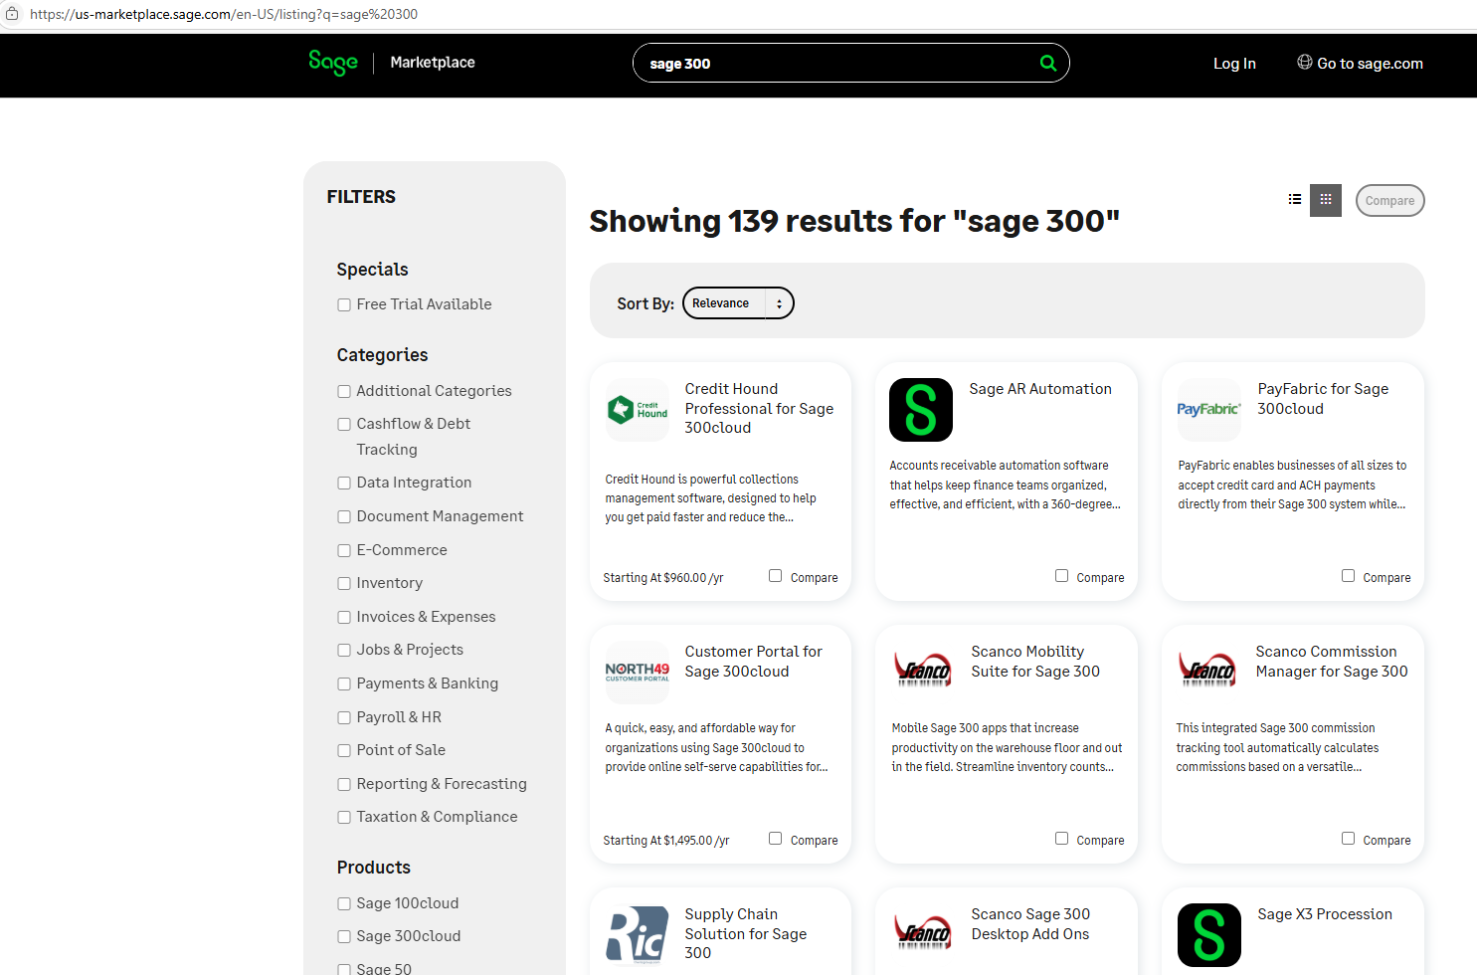The width and height of the screenshot is (1477, 975).
Task: Select Document Management filter checkbox
Action: coord(344,517)
